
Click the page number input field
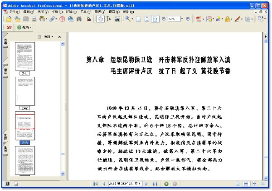125,184
